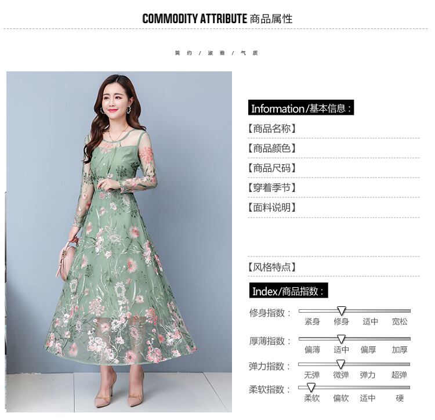Select the 紧身 label under fit slider

tap(313, 322)
